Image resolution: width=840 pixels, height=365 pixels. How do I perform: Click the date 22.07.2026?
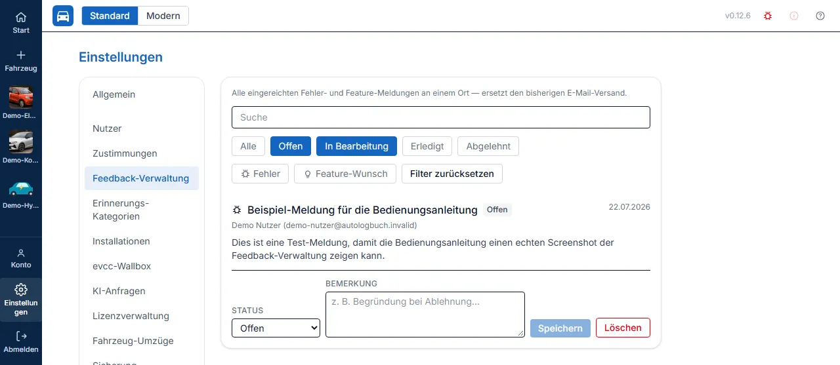tap(629, 206)
